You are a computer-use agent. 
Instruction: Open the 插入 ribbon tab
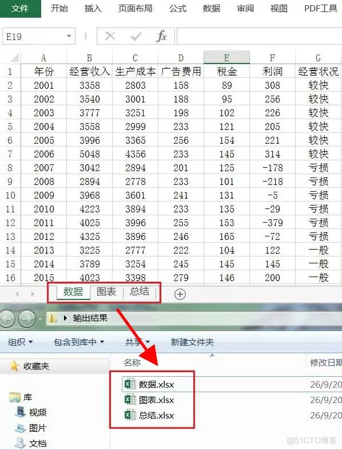click(93, 9)
